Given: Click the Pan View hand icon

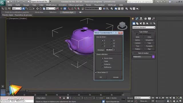Looking at the screenshot, I should pos(174,101).
